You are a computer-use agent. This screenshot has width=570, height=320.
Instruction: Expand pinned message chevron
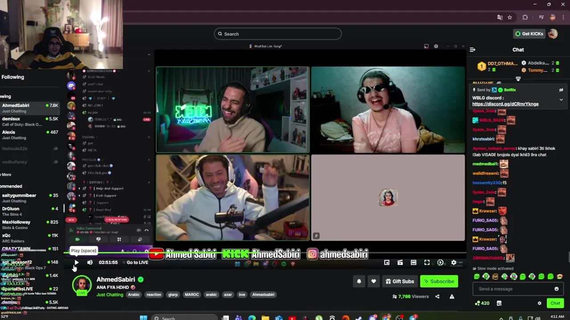tap(561, 100)
